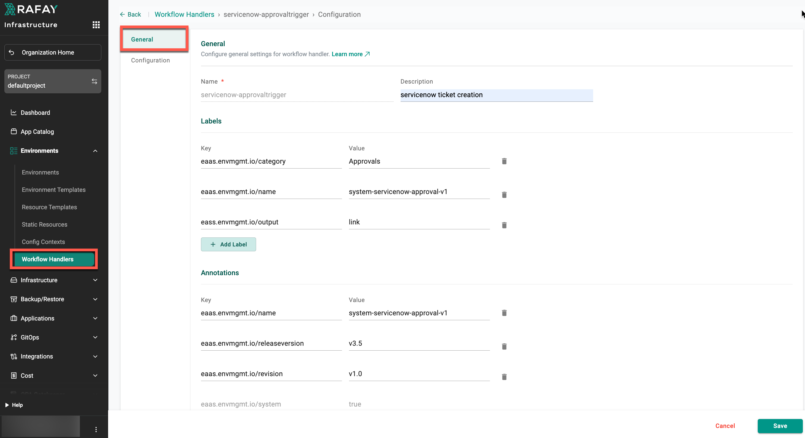Open Environment Templates
Image resolution: width=805 pixels, height=438 pixels.
(x=54, y=189)
